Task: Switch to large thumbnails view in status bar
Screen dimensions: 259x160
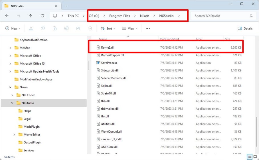Action: pyautogui.click(x=255, y=157)
